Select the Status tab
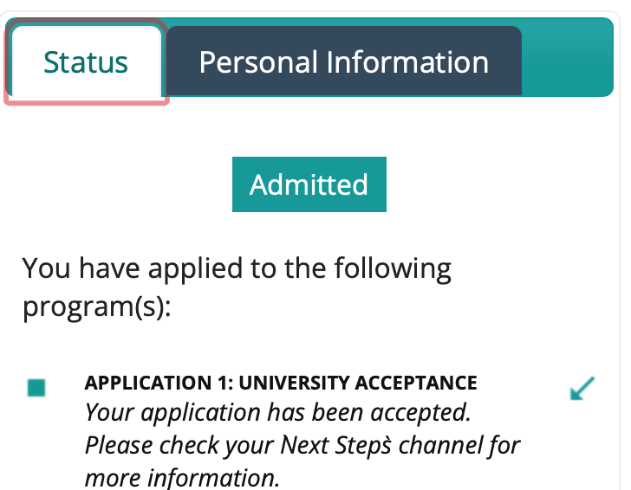This screenshot has height=490, width=631. (86, 62)
